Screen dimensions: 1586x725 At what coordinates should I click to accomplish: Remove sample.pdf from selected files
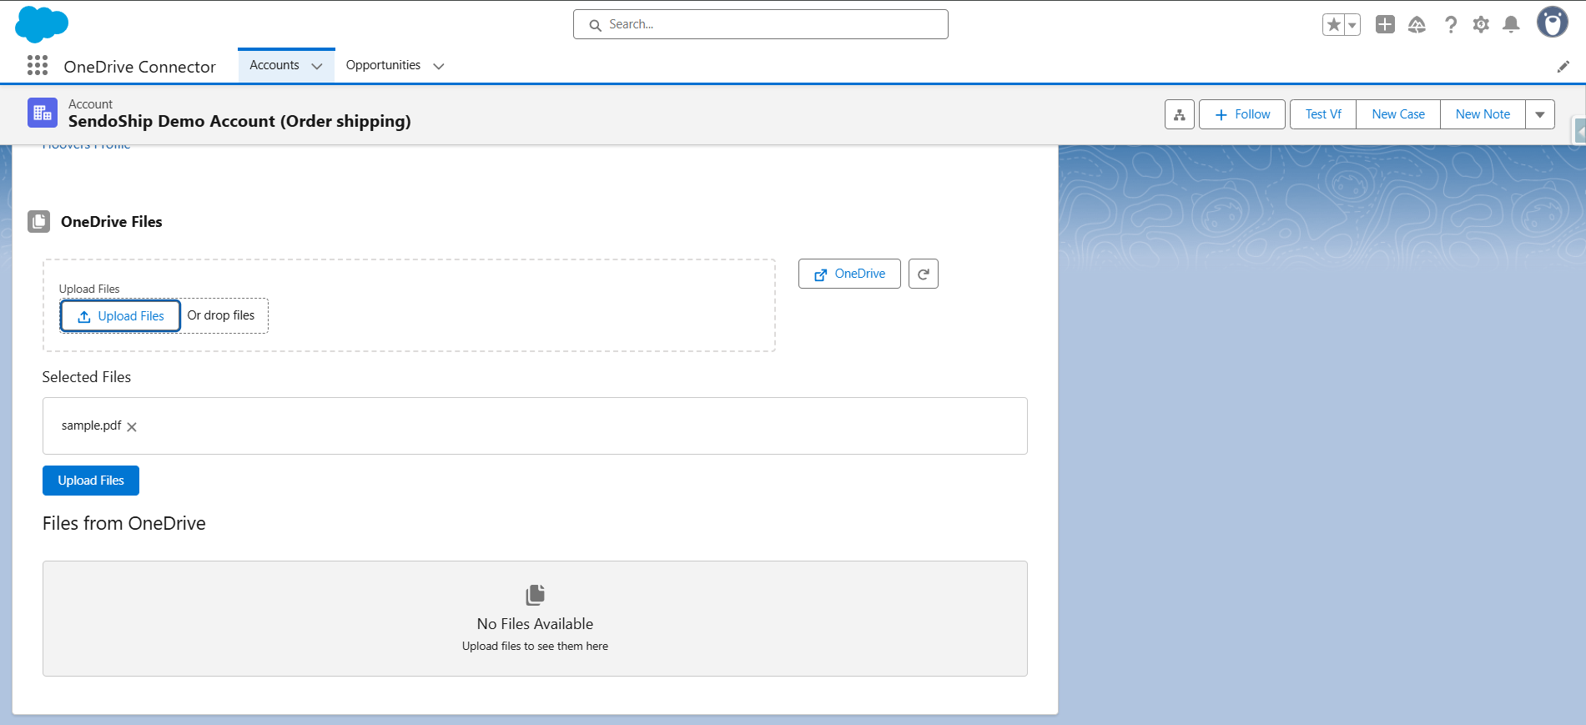(x=132, y=427)
